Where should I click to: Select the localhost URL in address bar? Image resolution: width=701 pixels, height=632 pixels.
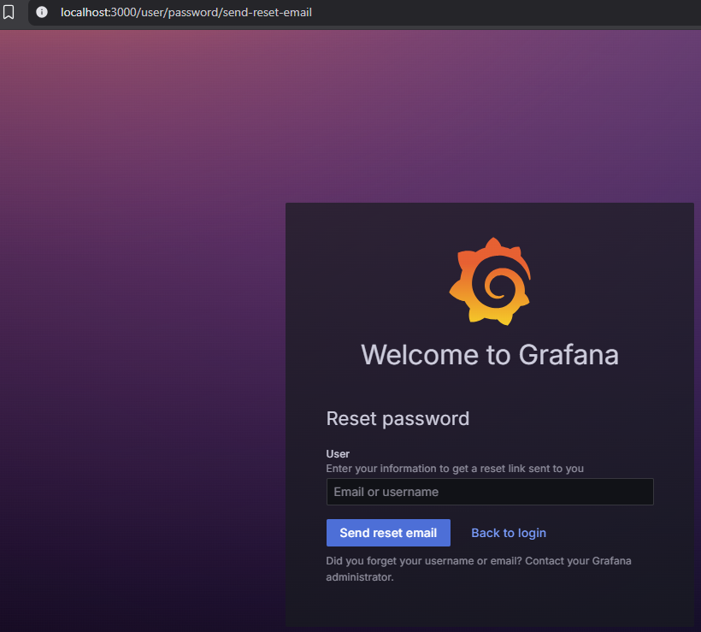(186, 12)
